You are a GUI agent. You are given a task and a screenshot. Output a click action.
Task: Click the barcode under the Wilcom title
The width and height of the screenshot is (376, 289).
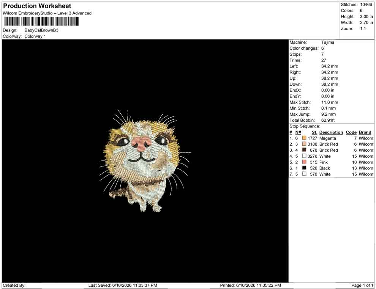[41, 21]
